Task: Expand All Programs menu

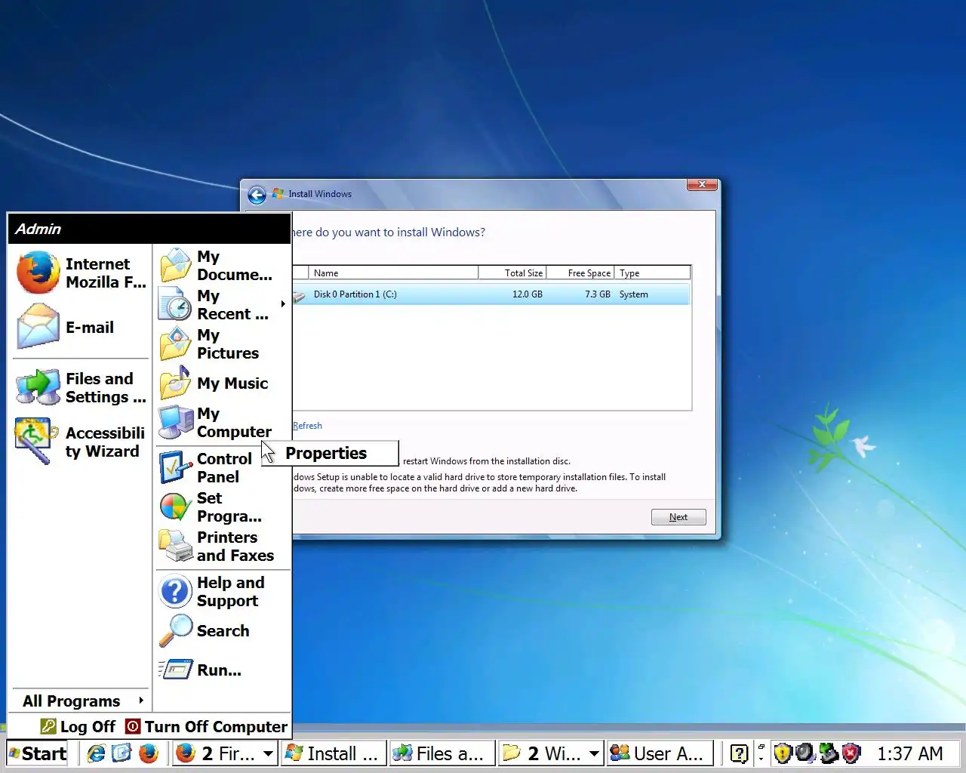Action: point(81,701)
